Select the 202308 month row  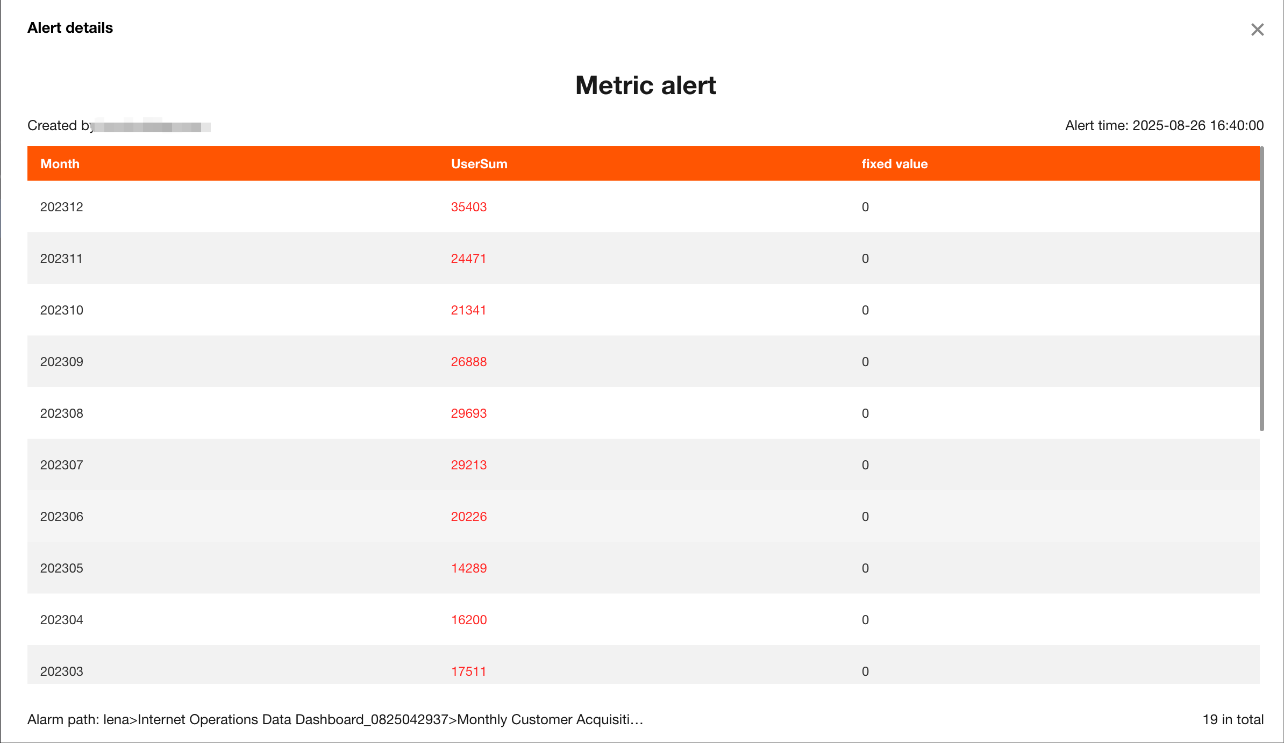tap(61, 413)
